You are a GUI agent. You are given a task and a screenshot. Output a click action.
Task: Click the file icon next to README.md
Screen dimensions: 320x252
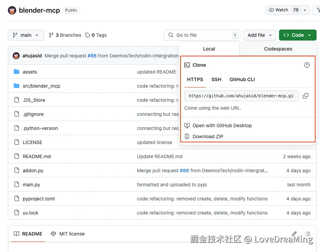(17, 156)
